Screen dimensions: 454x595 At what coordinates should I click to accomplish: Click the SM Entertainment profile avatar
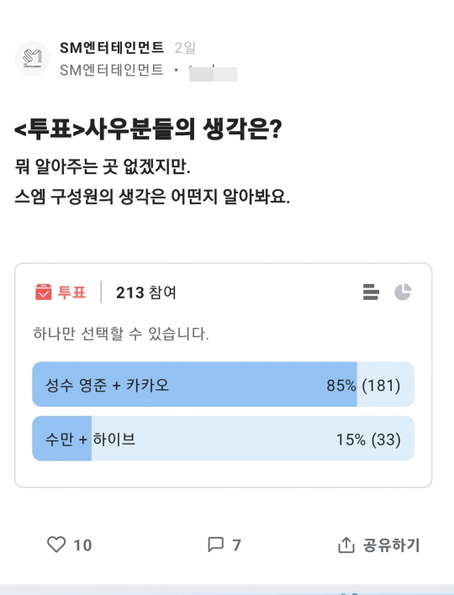[32, 58]
